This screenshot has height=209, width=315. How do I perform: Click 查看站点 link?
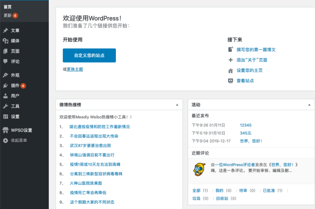click(x=245, y=80)
